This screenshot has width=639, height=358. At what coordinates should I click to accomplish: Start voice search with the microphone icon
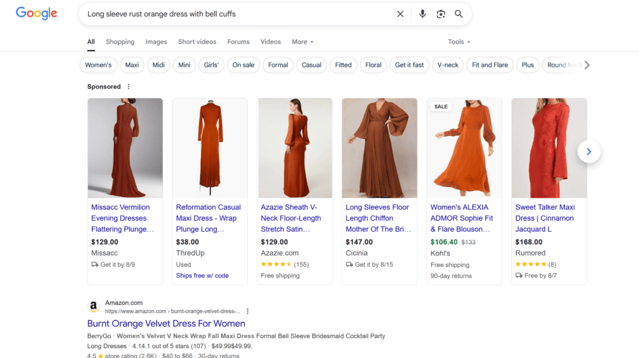pyautogui.click(x=422, y=14)
